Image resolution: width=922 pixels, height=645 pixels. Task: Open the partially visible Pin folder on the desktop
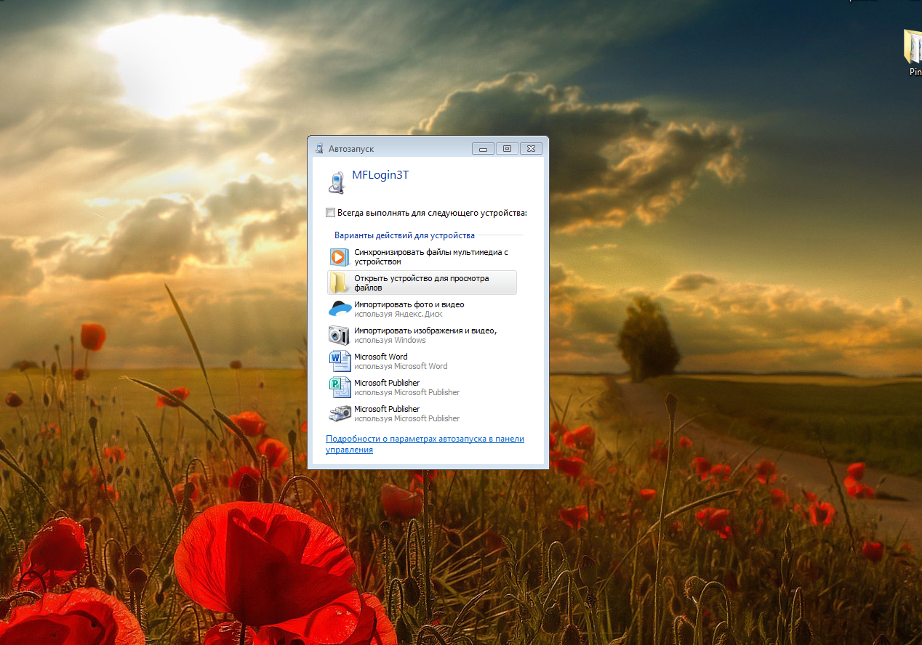[x=913, y=49]
